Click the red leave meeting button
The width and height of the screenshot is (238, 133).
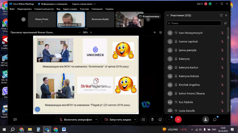[x=178, y=119]
